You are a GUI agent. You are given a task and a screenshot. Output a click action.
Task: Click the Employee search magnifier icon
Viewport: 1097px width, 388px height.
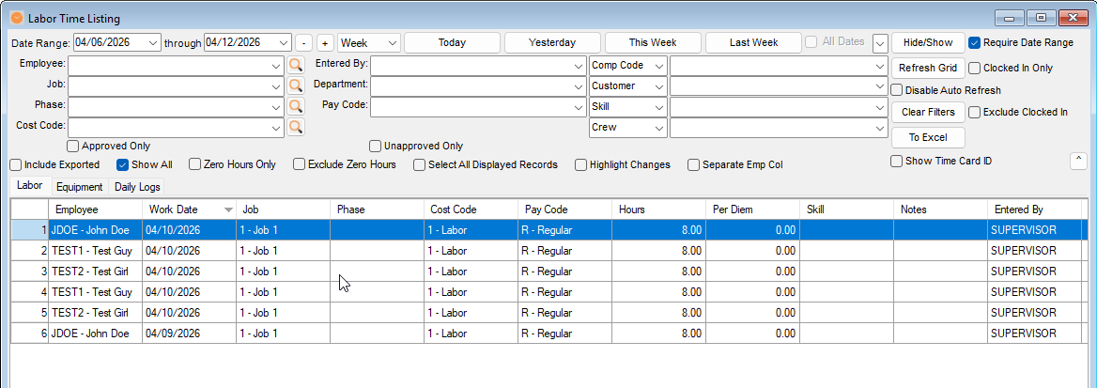(295, 65)
